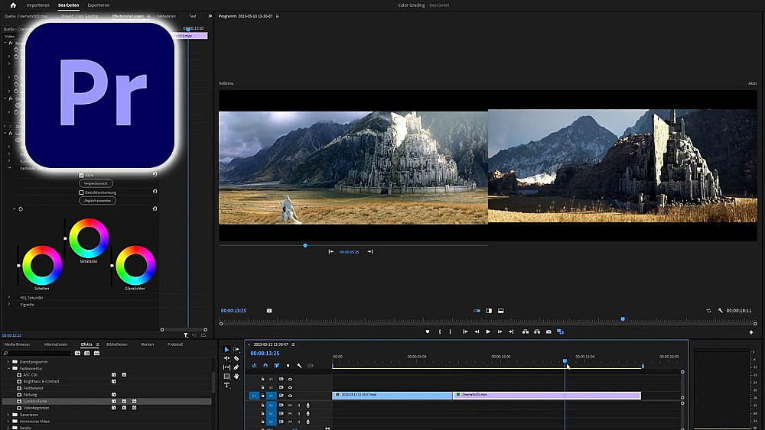Screen dimensions: 765x430
Task: Expand the HSL Sekundär section
Action: pos(9,297)
